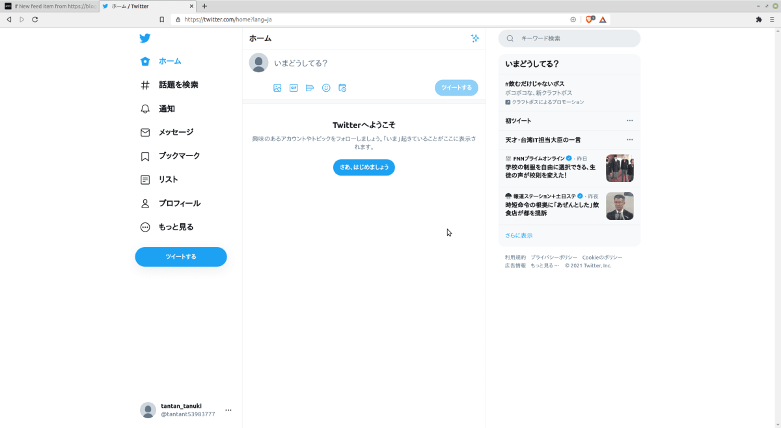The width and height of the screenshot is (781, 428).
Task: Click the 報道ステーション news thumbnail
Action: click(x=620, y=206)
